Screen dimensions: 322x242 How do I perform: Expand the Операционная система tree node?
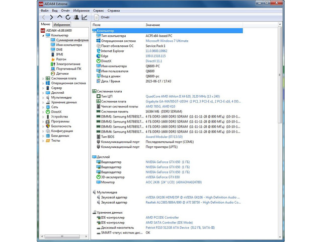43,83
